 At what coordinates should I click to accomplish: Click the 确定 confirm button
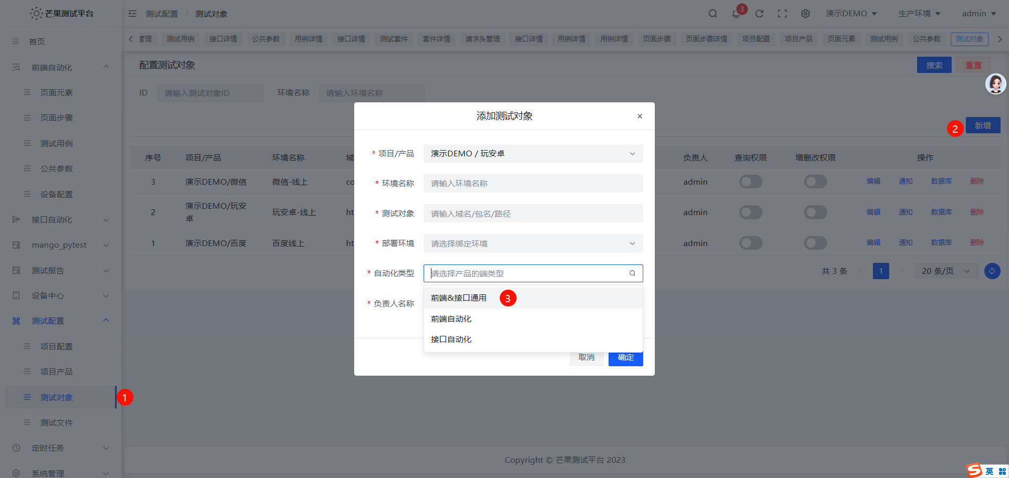pos(625,357)
